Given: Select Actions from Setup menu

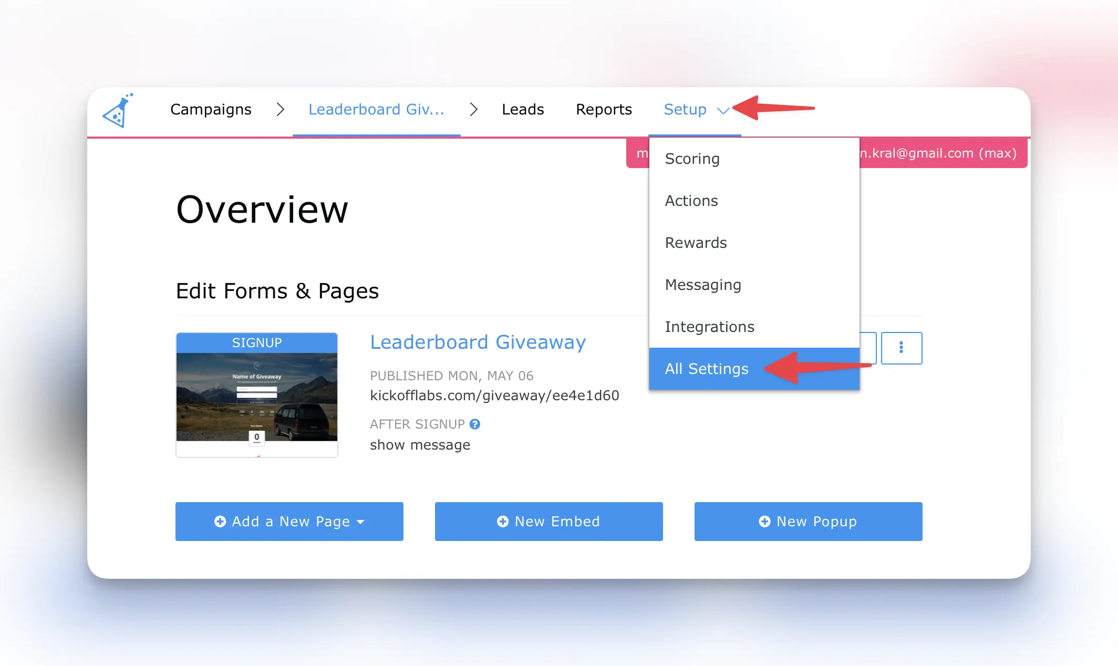Looking at the screenshot, I should pyautogui.click(x=754, y=201).
